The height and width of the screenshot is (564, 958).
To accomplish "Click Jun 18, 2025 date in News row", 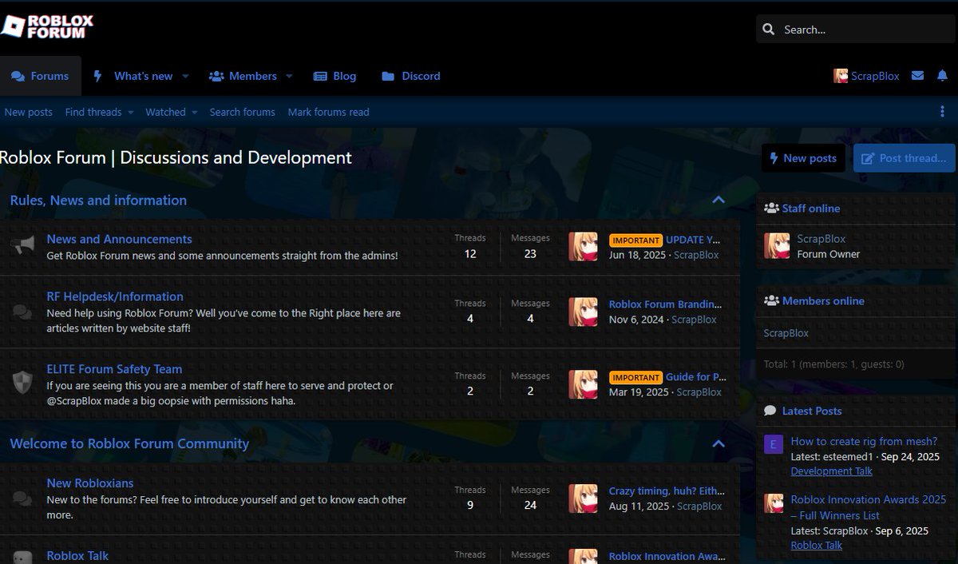I will (x=639, y=255).
